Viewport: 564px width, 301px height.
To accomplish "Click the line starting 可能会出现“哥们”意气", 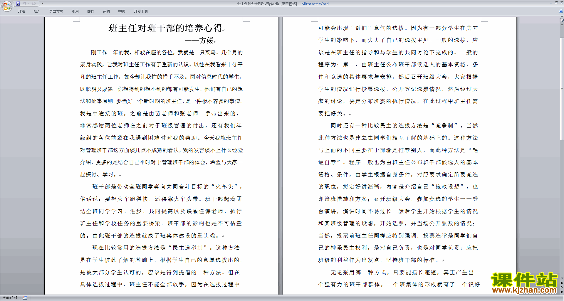I will tap(398, 28).
